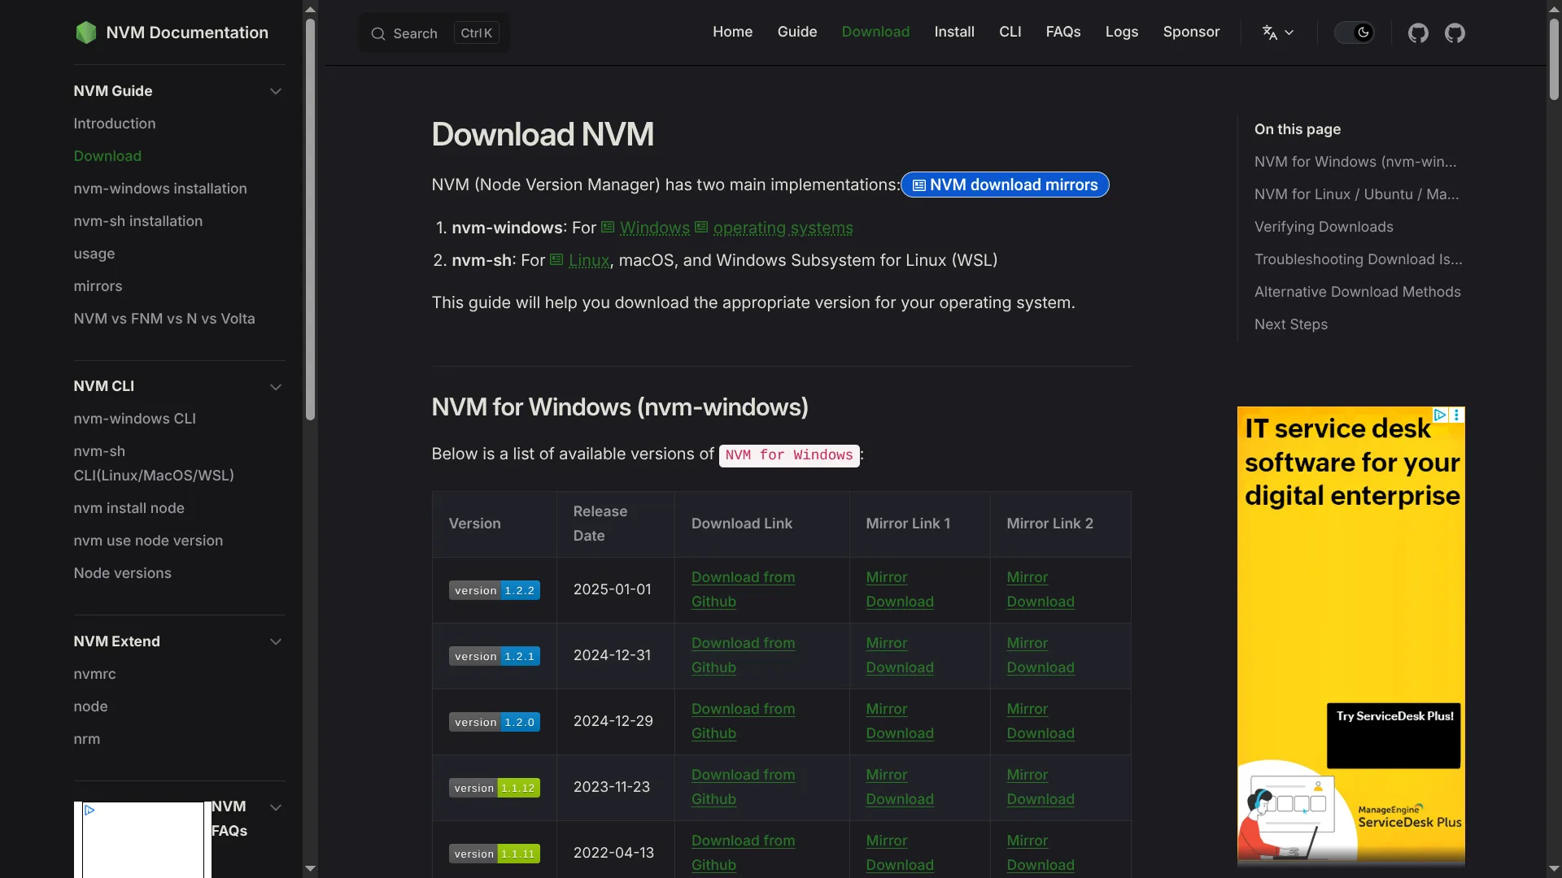The height and width of the screenshot is (878, 1562).
Task: Jump to Alternative Download Methods section
Action: point(1357,292)
